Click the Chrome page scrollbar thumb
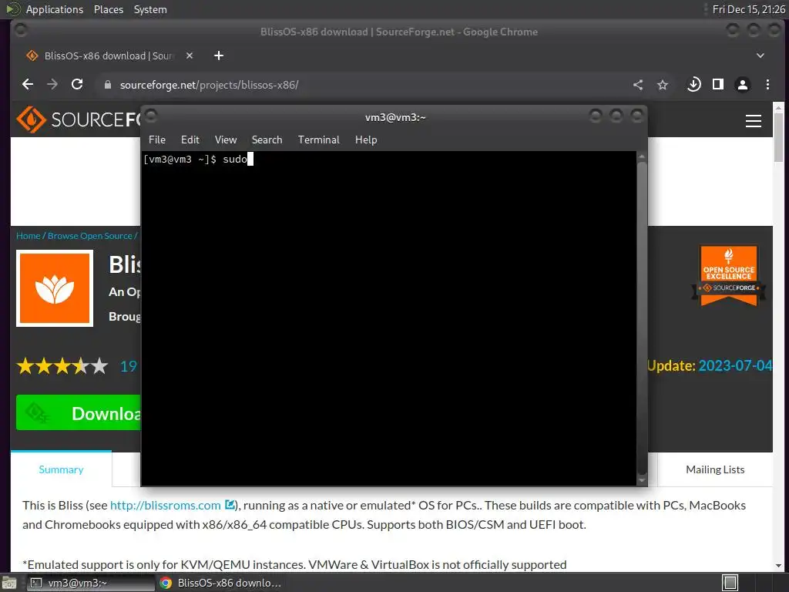 click(778, 137)
